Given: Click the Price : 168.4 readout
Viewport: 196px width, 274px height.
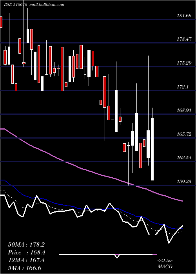Looking at the screenshot, I should [27, 252].
